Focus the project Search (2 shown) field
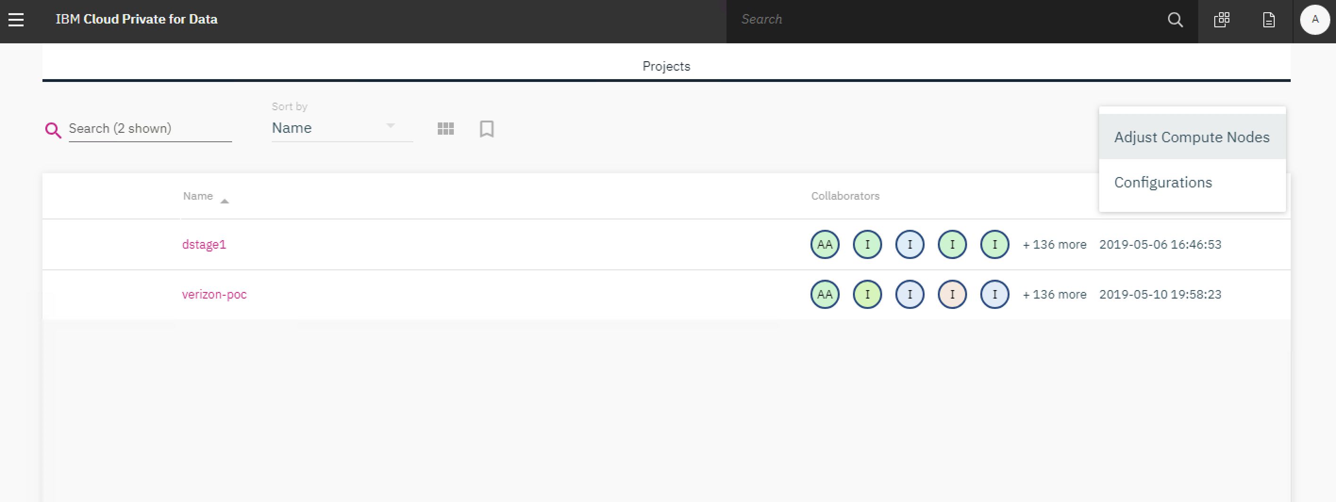Screen dimensions: 1336x502 (150, 129)
